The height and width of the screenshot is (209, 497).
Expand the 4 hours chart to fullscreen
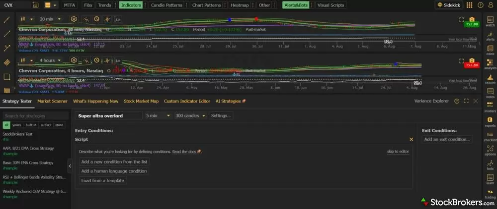coord(462,60)
